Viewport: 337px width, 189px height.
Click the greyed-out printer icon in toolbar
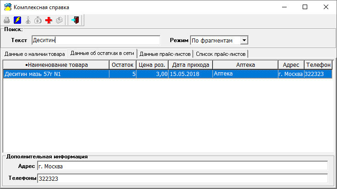7,20
